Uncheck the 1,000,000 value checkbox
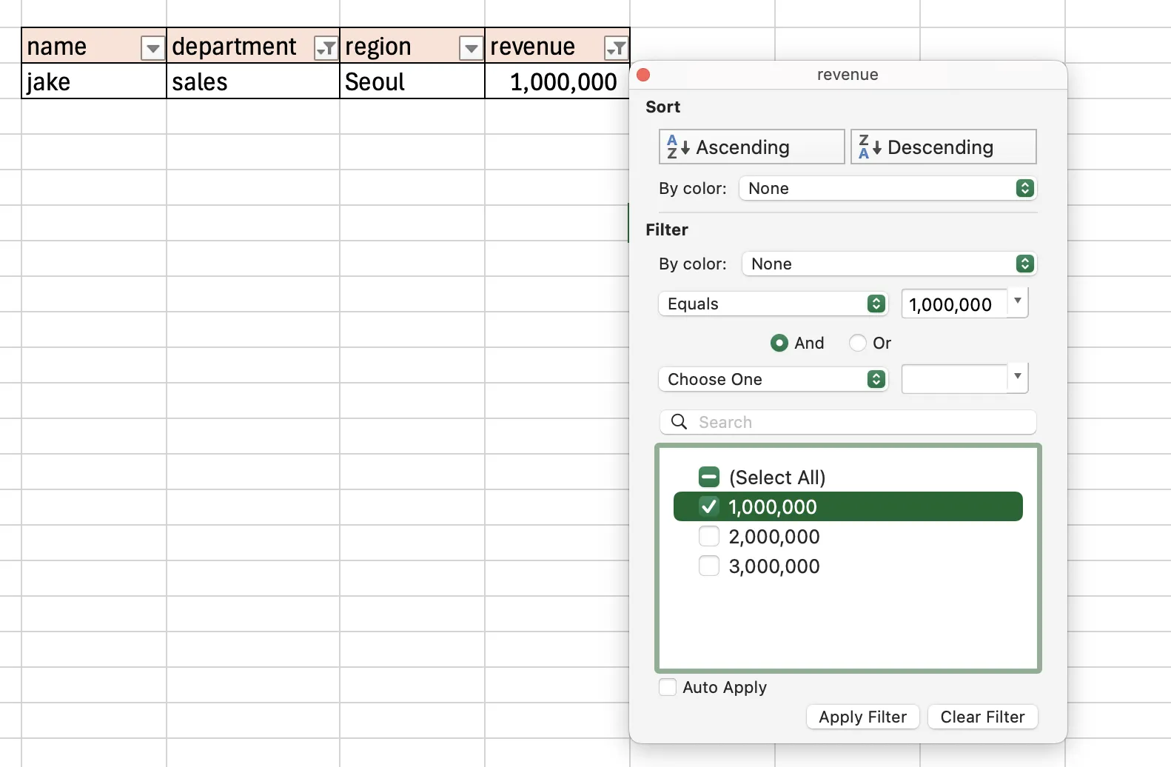 click(709, 506)
